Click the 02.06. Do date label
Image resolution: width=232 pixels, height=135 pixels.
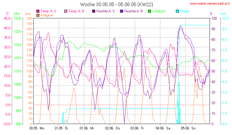112,128
